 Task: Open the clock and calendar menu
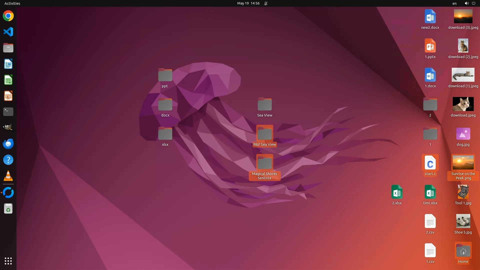[248, 3]
